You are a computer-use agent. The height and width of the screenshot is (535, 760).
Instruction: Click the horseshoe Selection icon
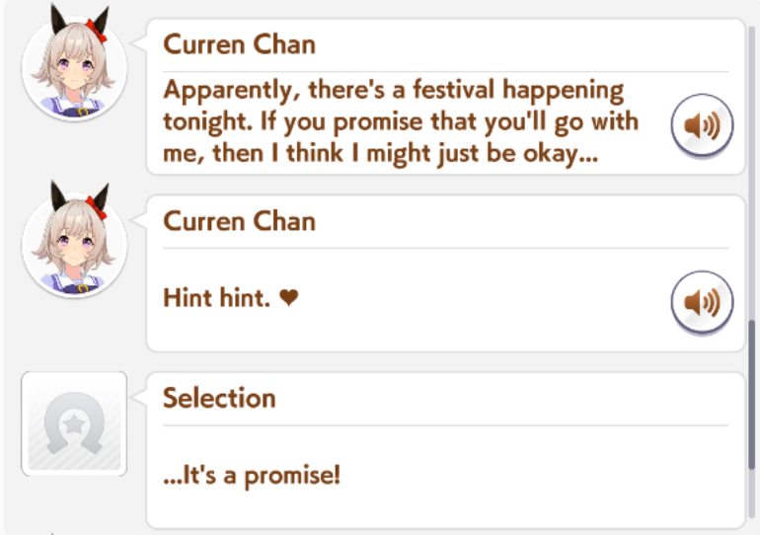pyautogui.click(x=74, y=423)
